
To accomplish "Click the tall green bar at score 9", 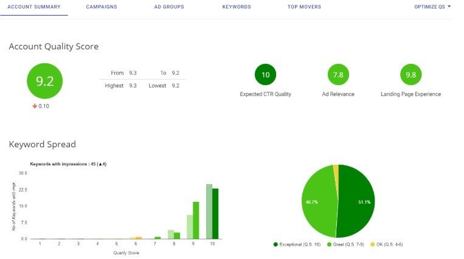I will click(196, 221).
